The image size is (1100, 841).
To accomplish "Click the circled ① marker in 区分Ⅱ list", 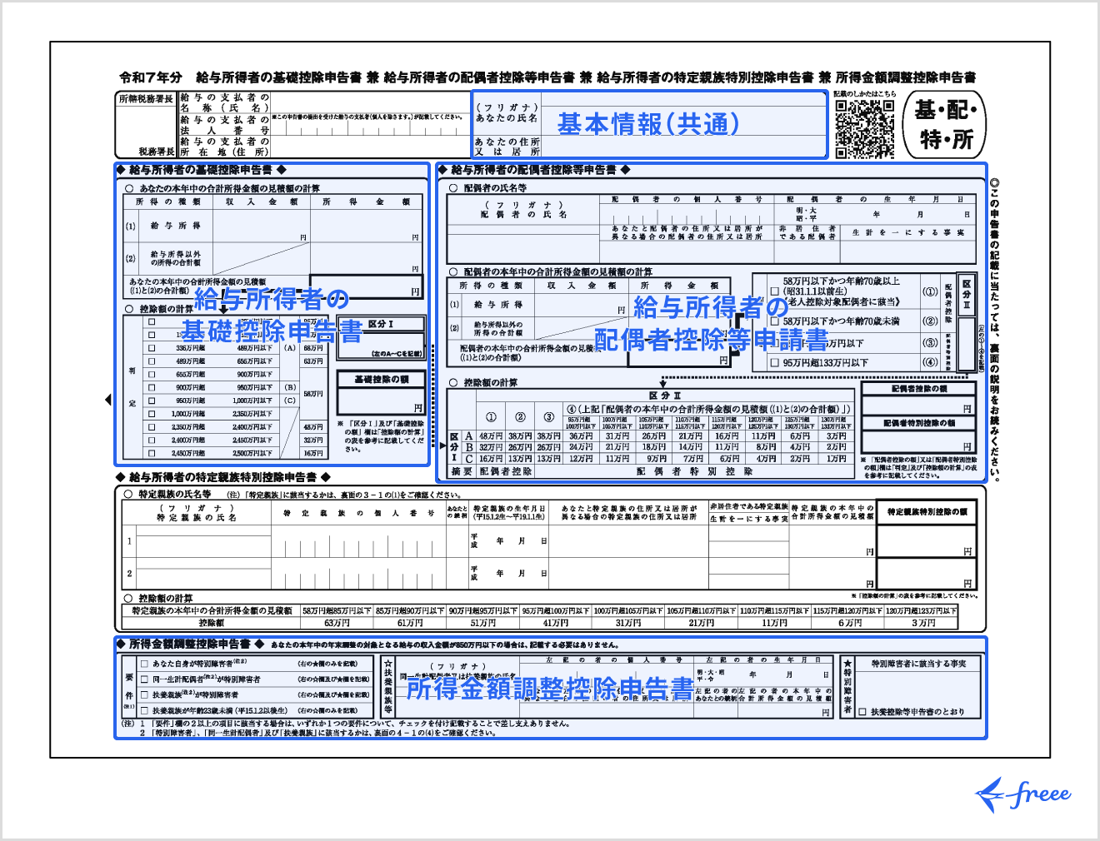I will pyautogui.click(x=929, y=292).
